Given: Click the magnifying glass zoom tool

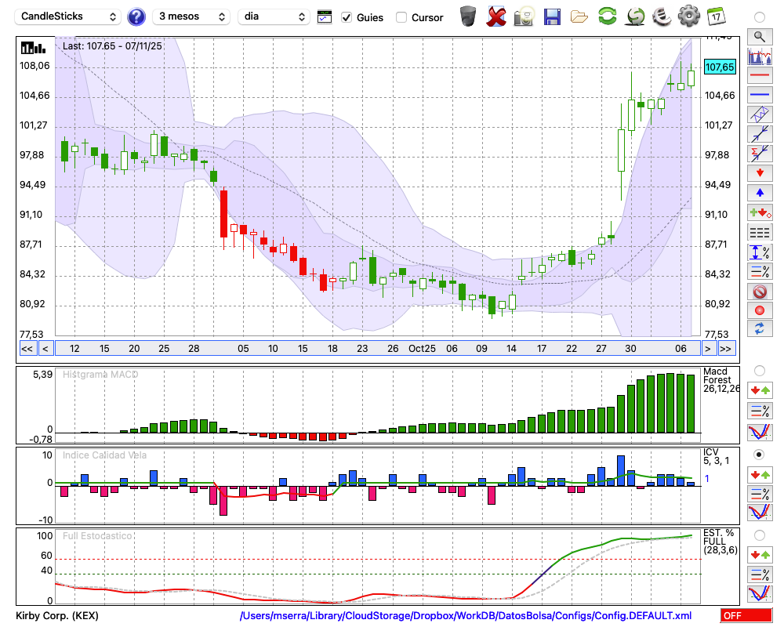Looking at the screenshot, I should point(759,36).
